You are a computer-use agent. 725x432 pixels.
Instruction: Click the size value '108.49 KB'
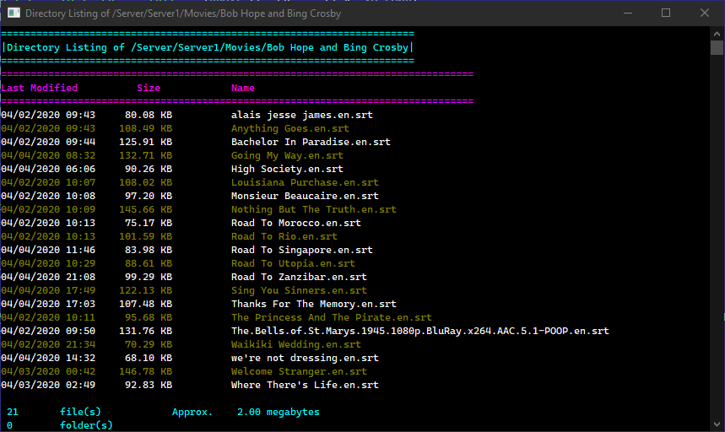coord(146,128)
